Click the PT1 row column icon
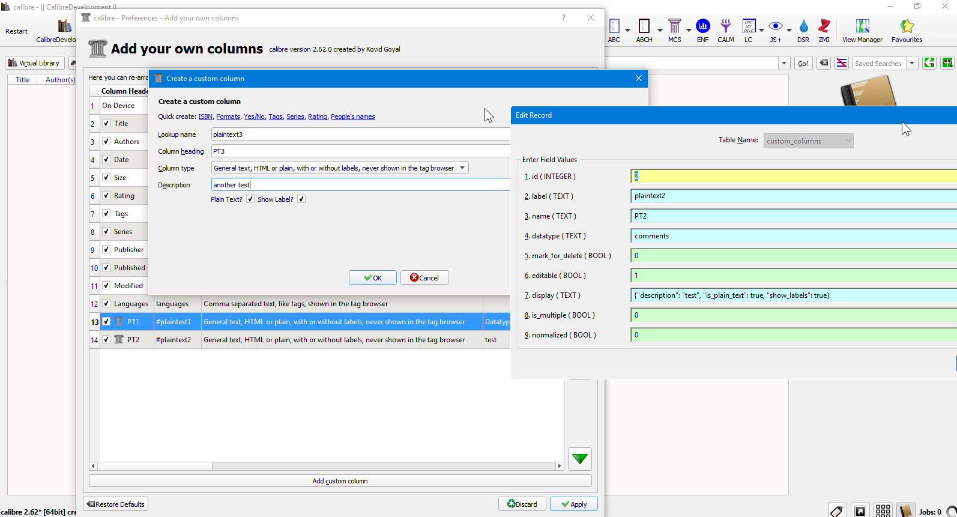957x517 pixels. (119, 322)
